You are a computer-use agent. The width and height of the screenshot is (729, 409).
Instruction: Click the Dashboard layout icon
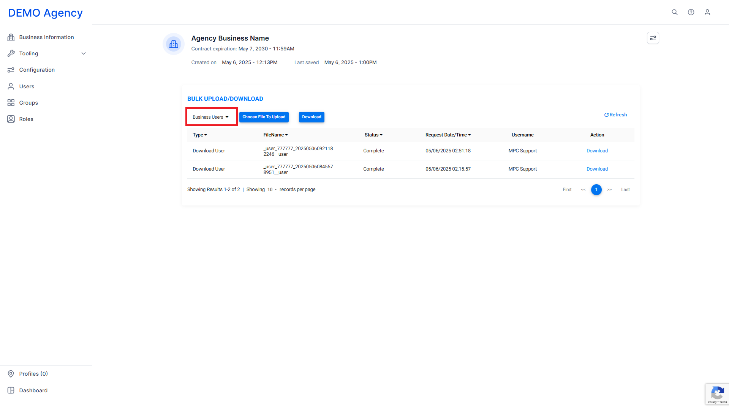tap(11, 390)
